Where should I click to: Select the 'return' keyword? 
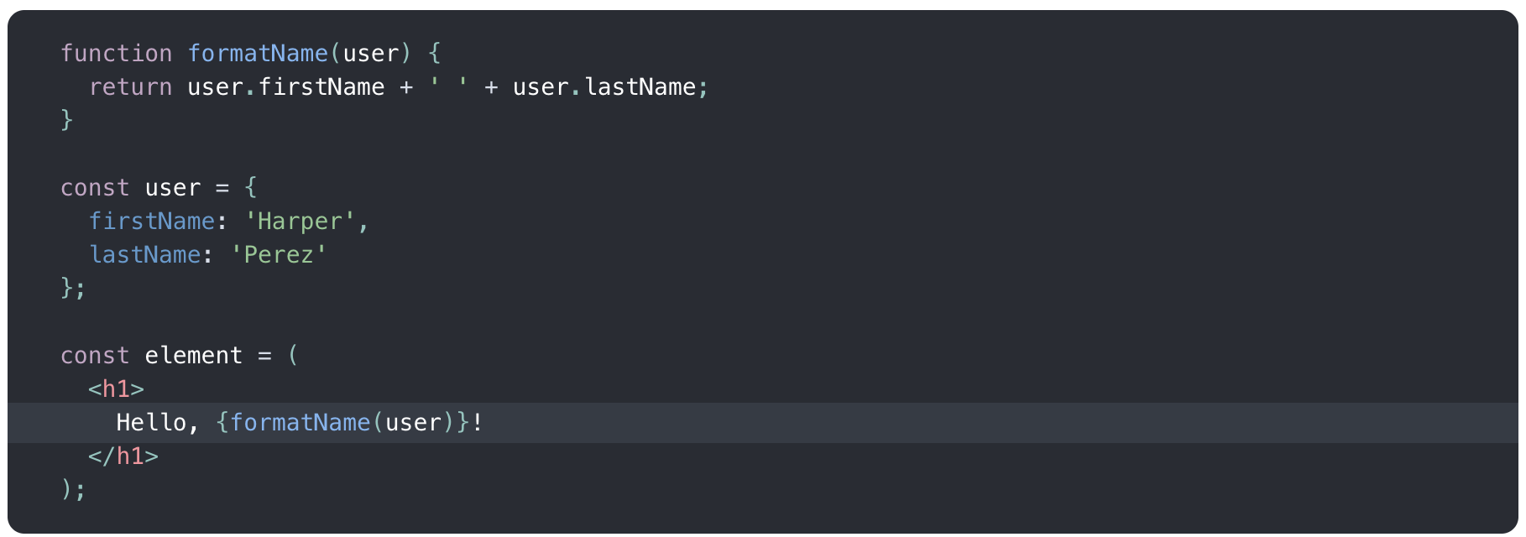click(x=130, y=87)
